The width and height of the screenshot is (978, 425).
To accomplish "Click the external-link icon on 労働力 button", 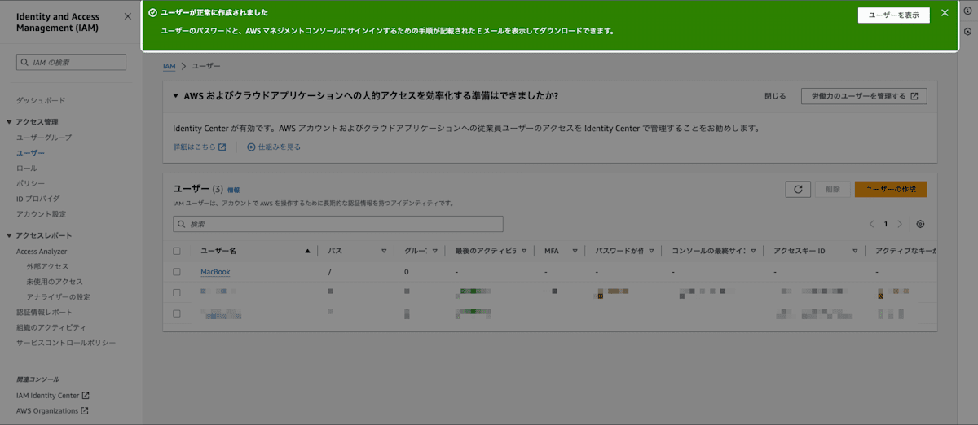I will pyautogui.click(x=914, y=96).
